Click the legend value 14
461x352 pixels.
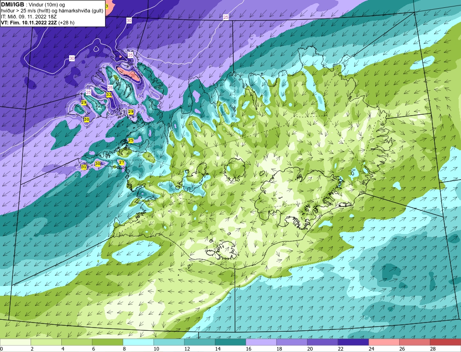pyautogui.click(x=218, y=349)
